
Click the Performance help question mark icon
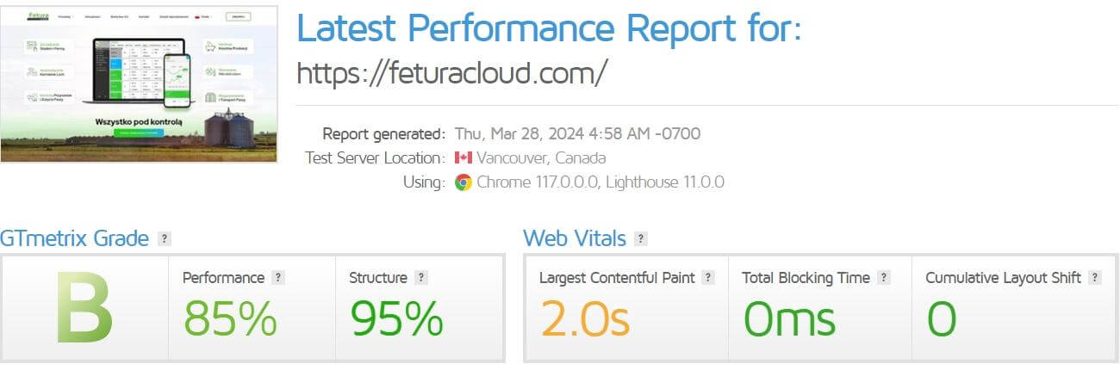[x=278, y=278]
